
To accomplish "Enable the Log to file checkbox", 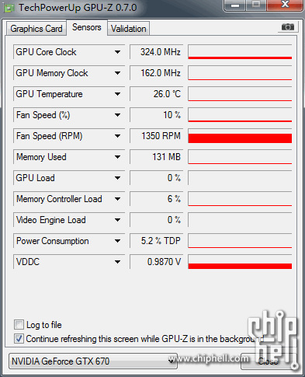I will click(19, 325).
